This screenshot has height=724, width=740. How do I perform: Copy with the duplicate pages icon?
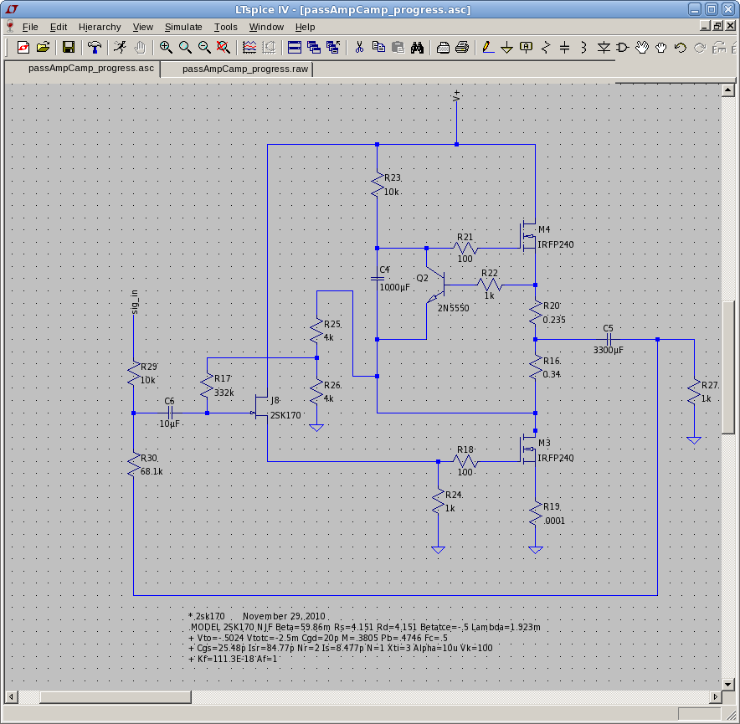pos(378,47)
